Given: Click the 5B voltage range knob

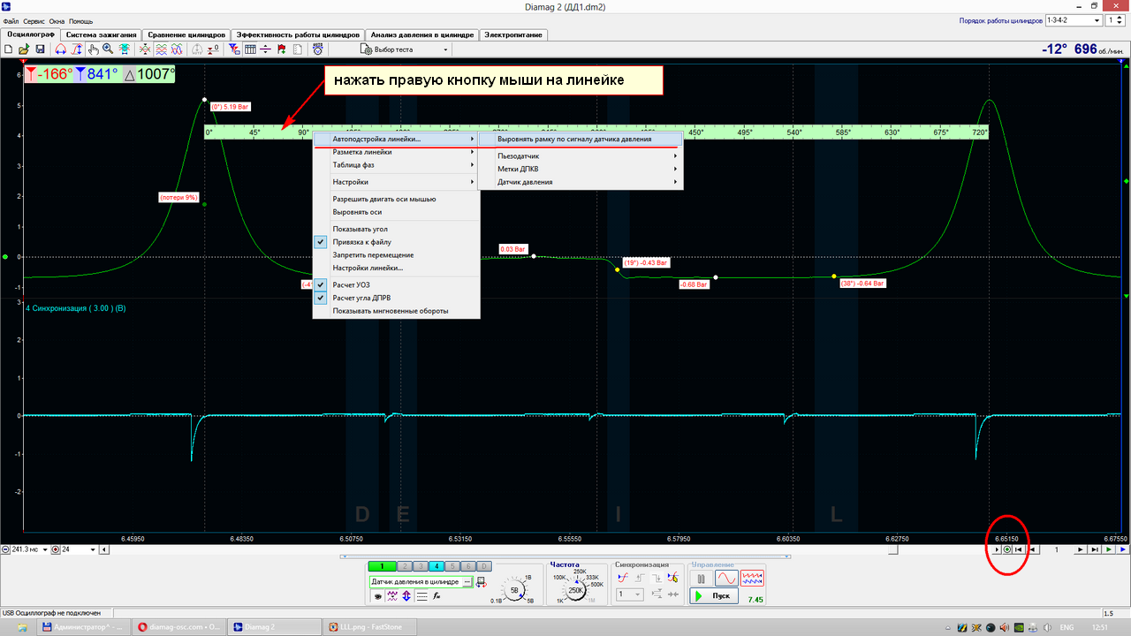Looking at the screenshot, I should click(514, 590).
